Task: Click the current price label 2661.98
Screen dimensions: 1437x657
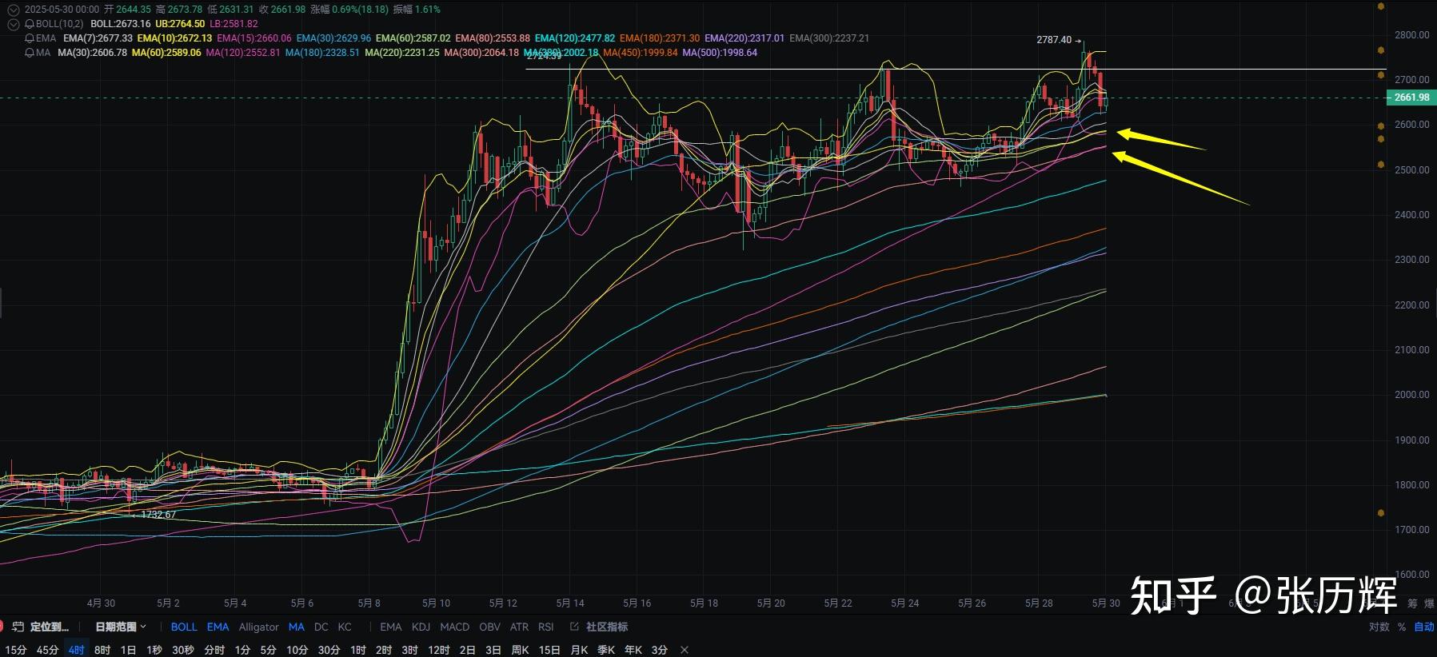Action: [x=1411, y=98]
